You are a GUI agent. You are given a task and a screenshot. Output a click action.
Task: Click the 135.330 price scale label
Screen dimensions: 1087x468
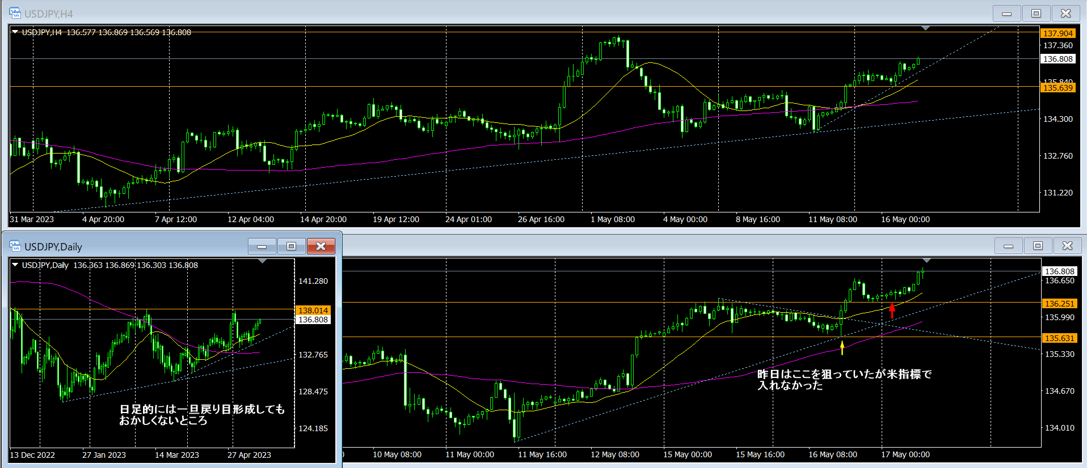[x=1060, y=354]
